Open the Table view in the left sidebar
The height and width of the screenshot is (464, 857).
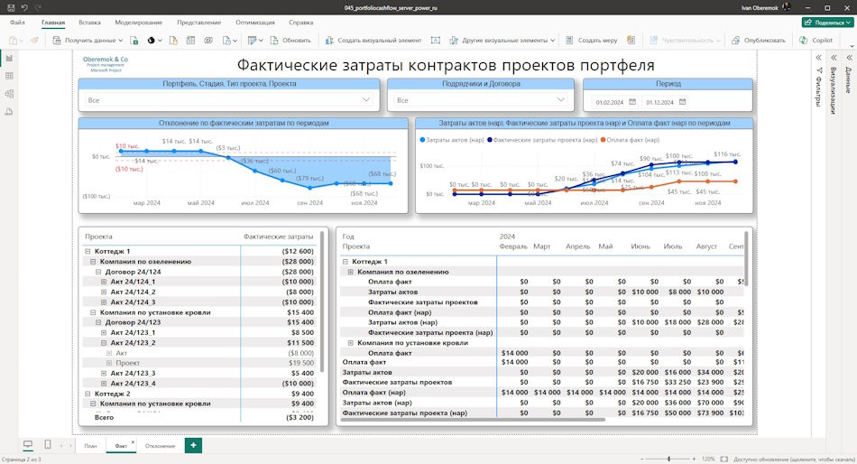pyautogui.click(x=9, y=76)
